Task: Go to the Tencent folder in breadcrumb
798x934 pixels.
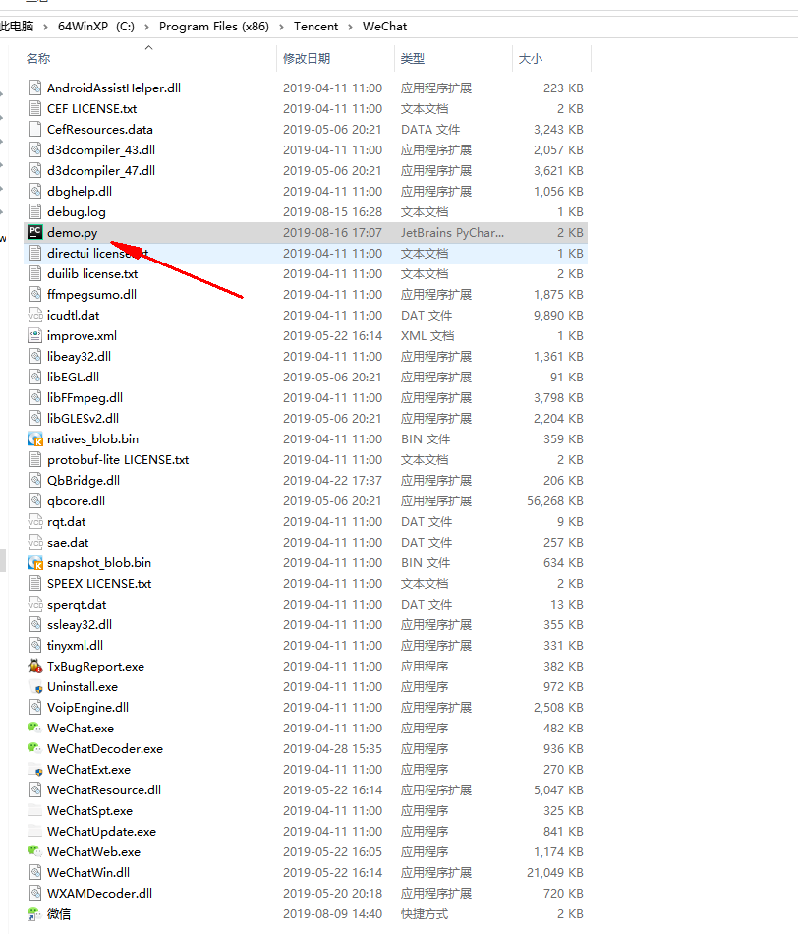Action: (315, 27)
